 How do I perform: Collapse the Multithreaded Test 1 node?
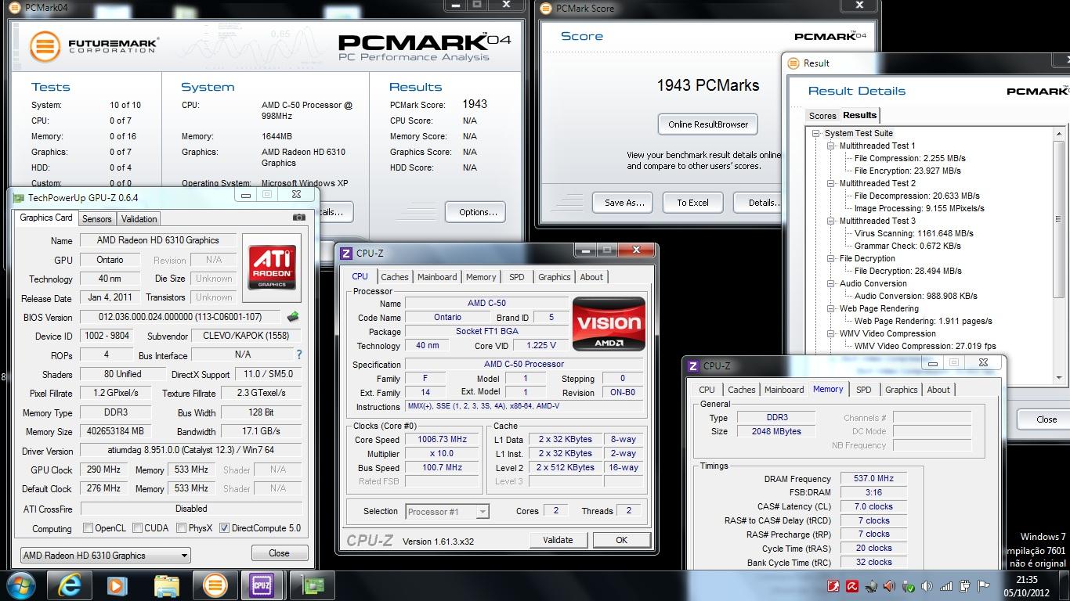coord(831,146)
